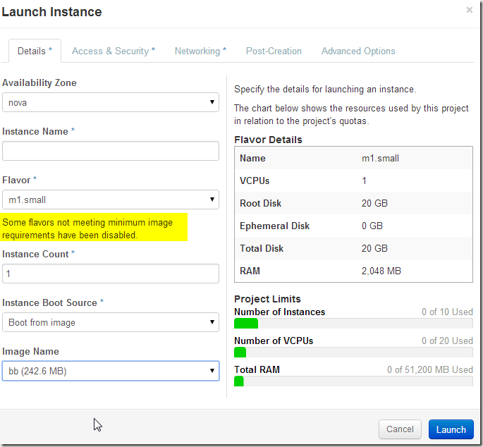483x447 pixels.
Task: Open the Image Name dropdown
Action: coord(111,371)
